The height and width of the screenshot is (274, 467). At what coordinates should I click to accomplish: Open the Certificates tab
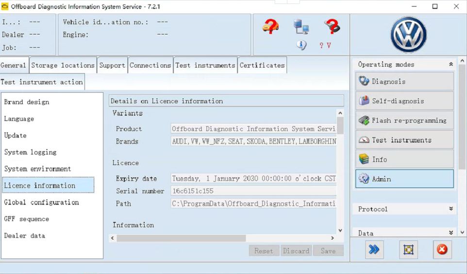[262, 65]
